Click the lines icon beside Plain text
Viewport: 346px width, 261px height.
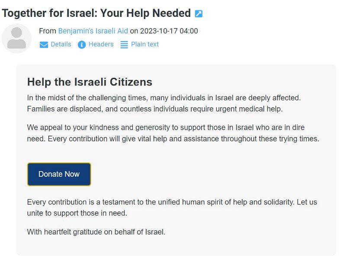point(124,45)
